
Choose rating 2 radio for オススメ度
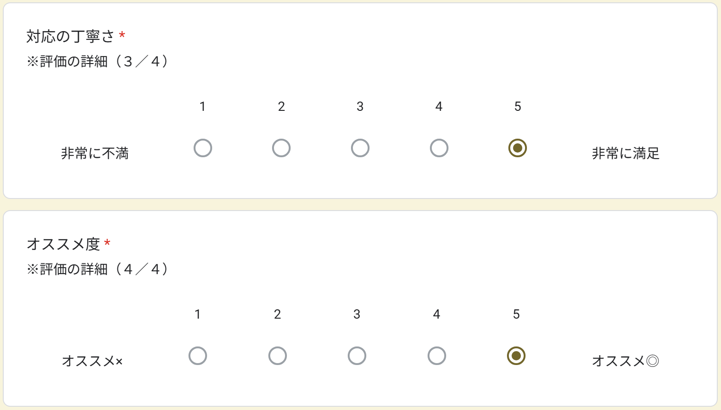click(x=278, y=356)
